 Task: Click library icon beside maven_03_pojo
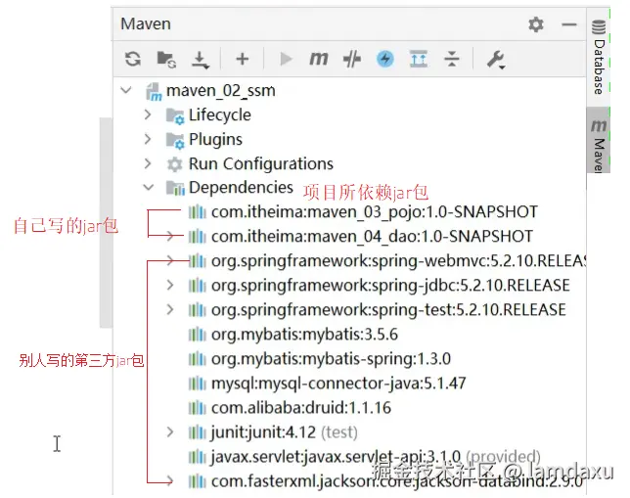[198, 212]
